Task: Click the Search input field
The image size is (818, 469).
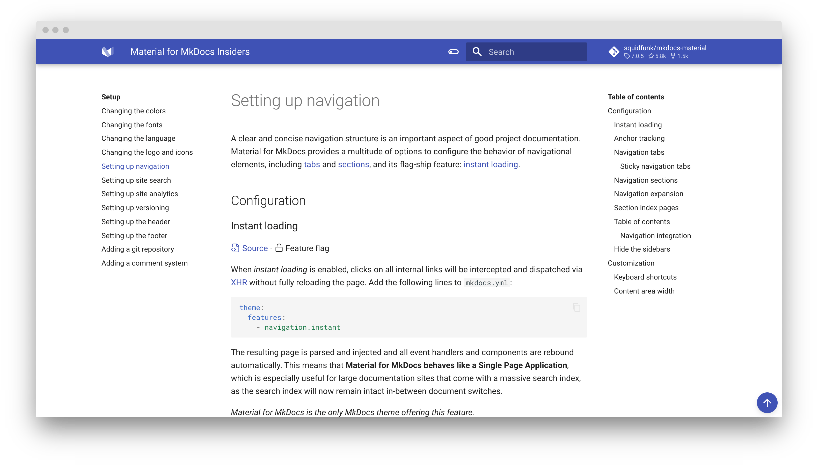Action: coord(535,52)
